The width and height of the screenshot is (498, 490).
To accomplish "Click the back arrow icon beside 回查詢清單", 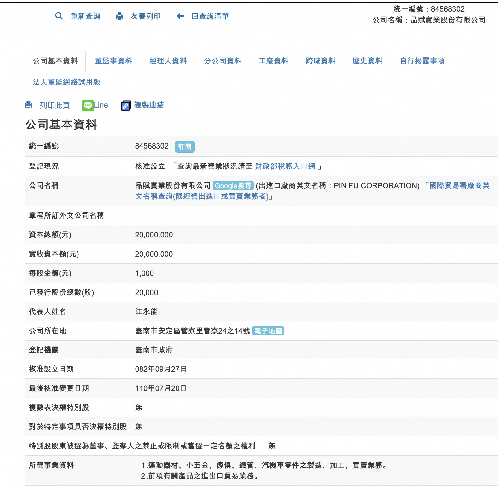I will coord(180,16).
